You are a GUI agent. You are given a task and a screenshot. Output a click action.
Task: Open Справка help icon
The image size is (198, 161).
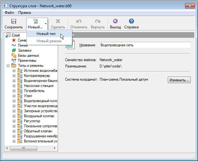[131, 21]
